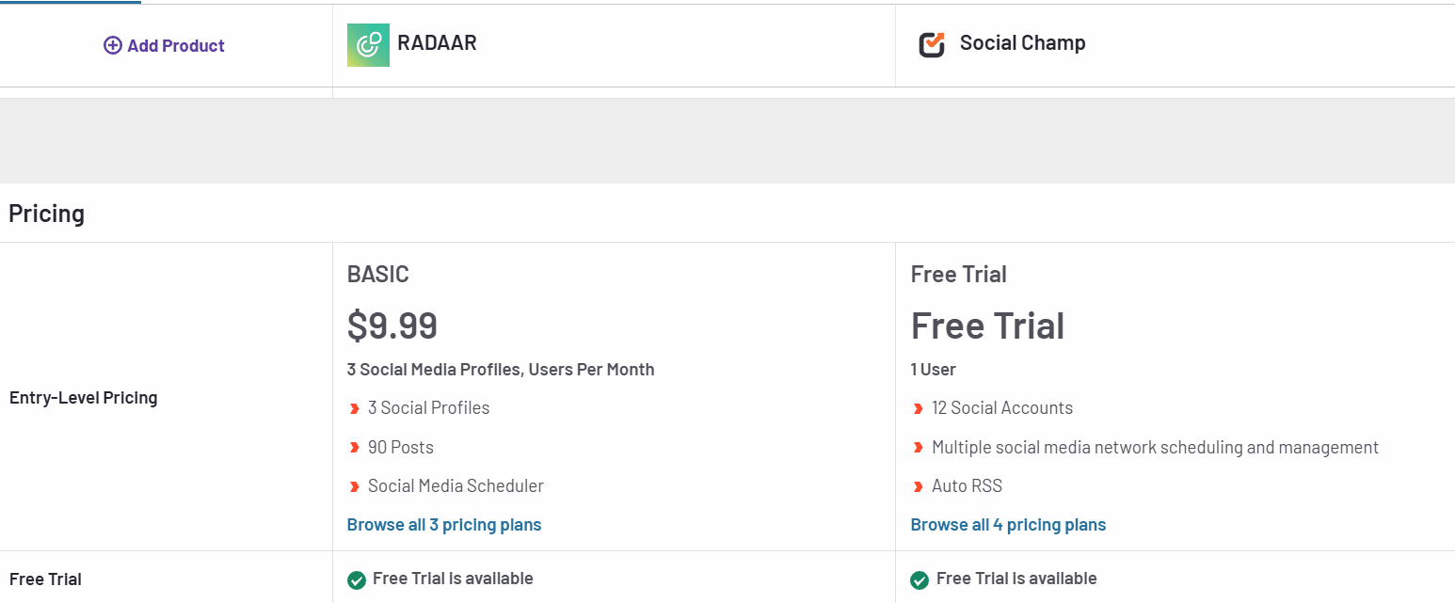The height and width of the screenshot is (603, 1455).
Task: Click the Free Trial heading under Social Champ
Action: click(987, 325)
